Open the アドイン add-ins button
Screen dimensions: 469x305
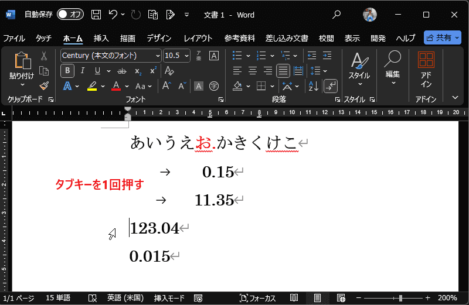coord(426,68)
